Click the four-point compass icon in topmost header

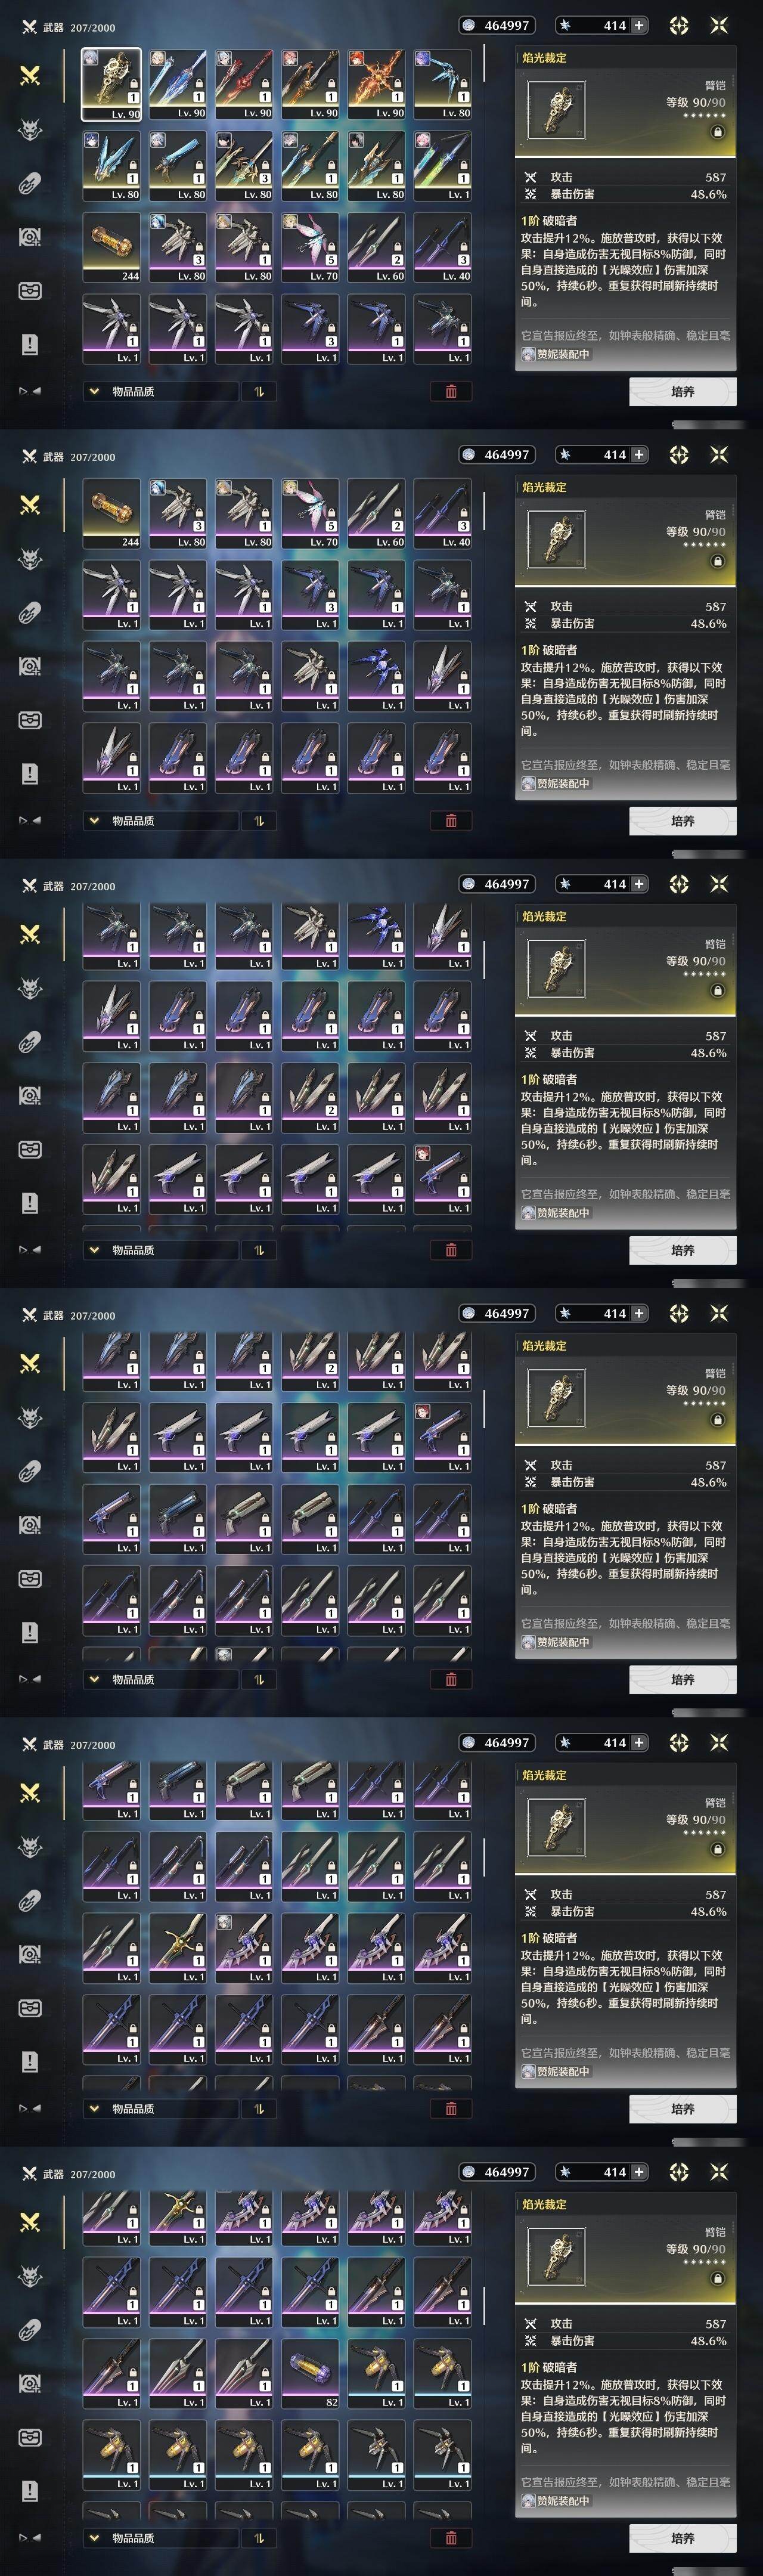tap(679, 25)
